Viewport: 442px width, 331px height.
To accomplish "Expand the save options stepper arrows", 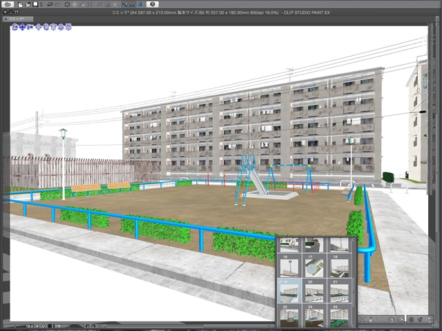I will click(41, 5).
